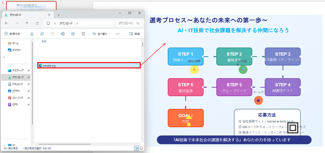325x153 pixels.
Task: Click the Rename icon in toolbar
Action: tap(63, 34)
